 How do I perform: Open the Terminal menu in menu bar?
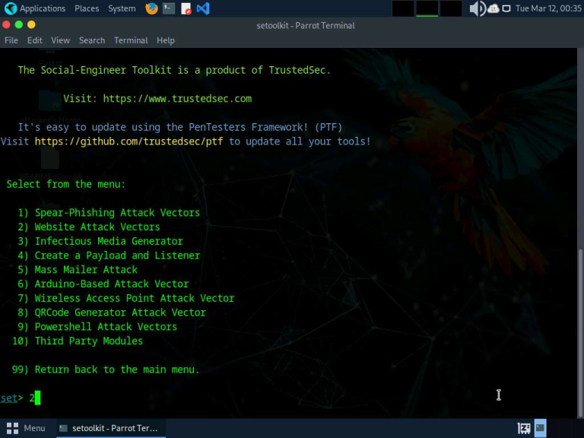tap(131, 40)
